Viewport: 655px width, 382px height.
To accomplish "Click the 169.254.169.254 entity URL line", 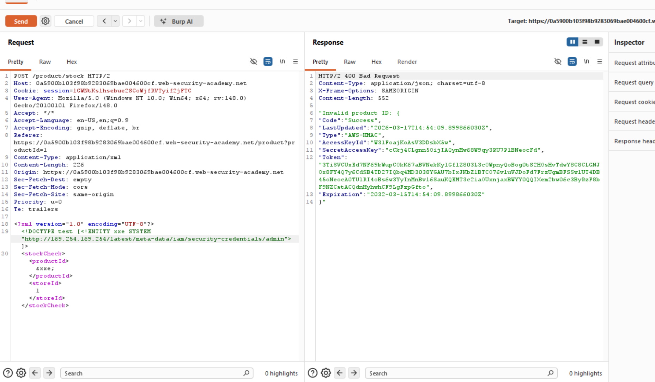I will tap(156, 239).
